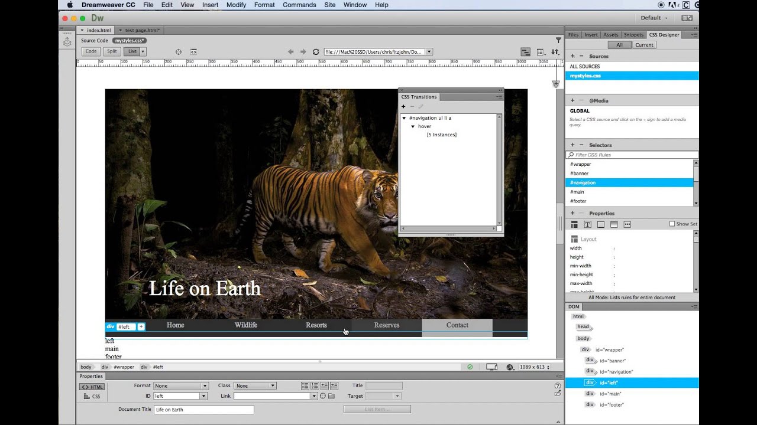Remove the selected CSS selector

point(581,145)
